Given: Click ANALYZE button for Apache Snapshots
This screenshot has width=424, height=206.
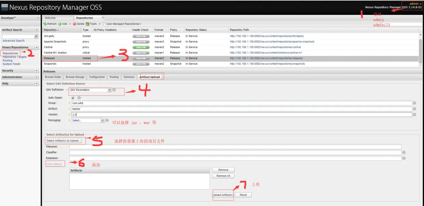Looking at the screenshot, I should (x=141, y=42).
